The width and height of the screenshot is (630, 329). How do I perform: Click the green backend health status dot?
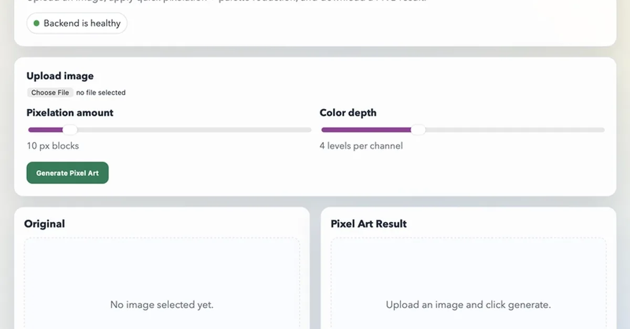tap(36, 23)
